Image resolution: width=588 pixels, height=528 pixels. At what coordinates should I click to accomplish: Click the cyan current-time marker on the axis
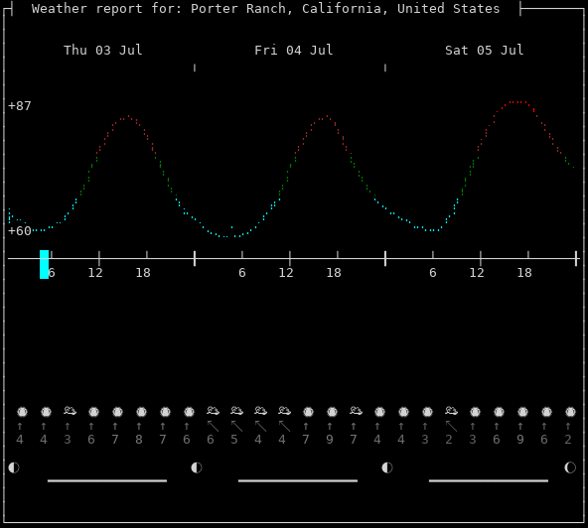pyautogui.click(x=45, y=264)
